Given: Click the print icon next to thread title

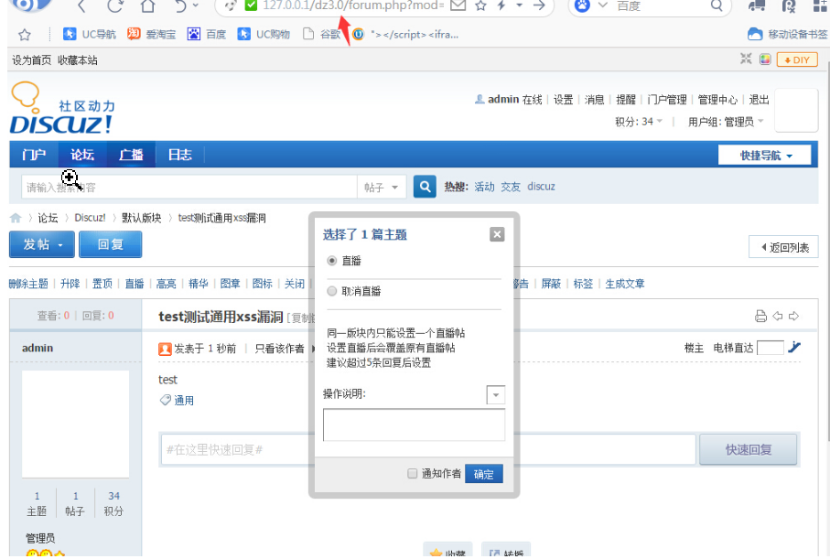Looking at the screenshot, I should click(x=760, y=316).
